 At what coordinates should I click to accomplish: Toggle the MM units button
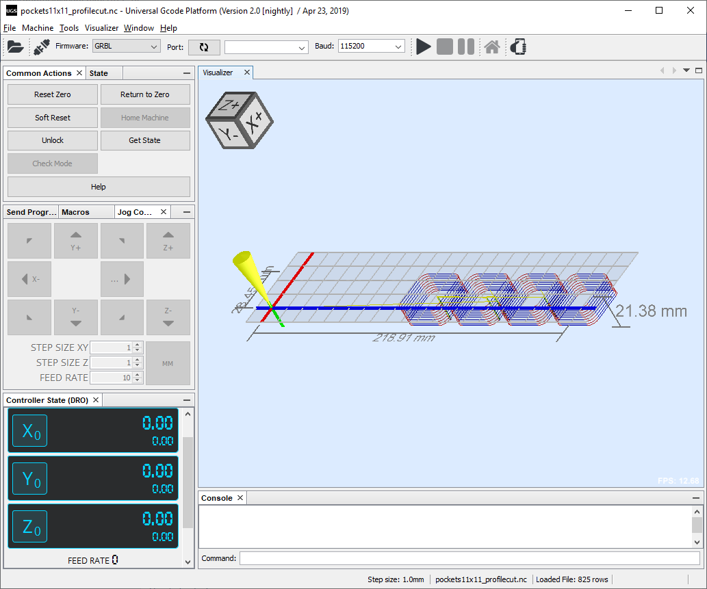click(168, 363)
